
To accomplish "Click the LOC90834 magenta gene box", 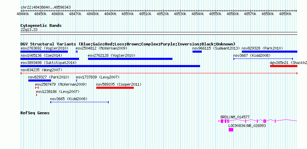I will tap(231, 130).
